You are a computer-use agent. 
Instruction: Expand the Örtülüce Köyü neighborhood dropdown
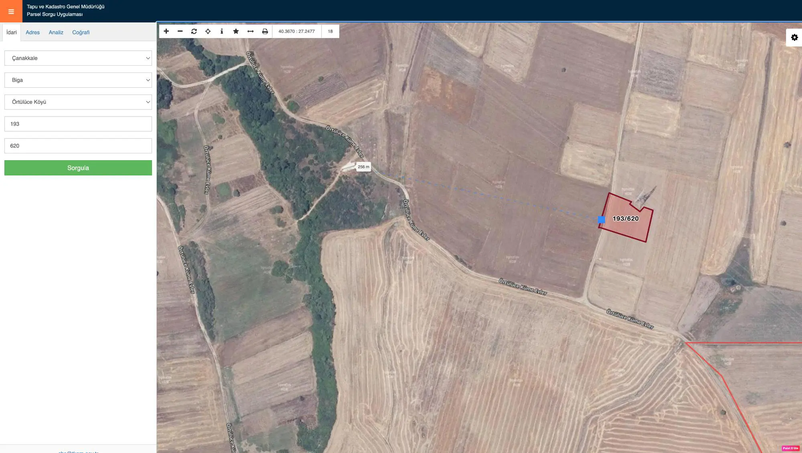78,102
